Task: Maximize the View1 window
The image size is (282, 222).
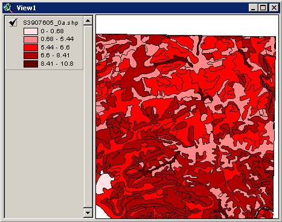Action: click(263, 8)
